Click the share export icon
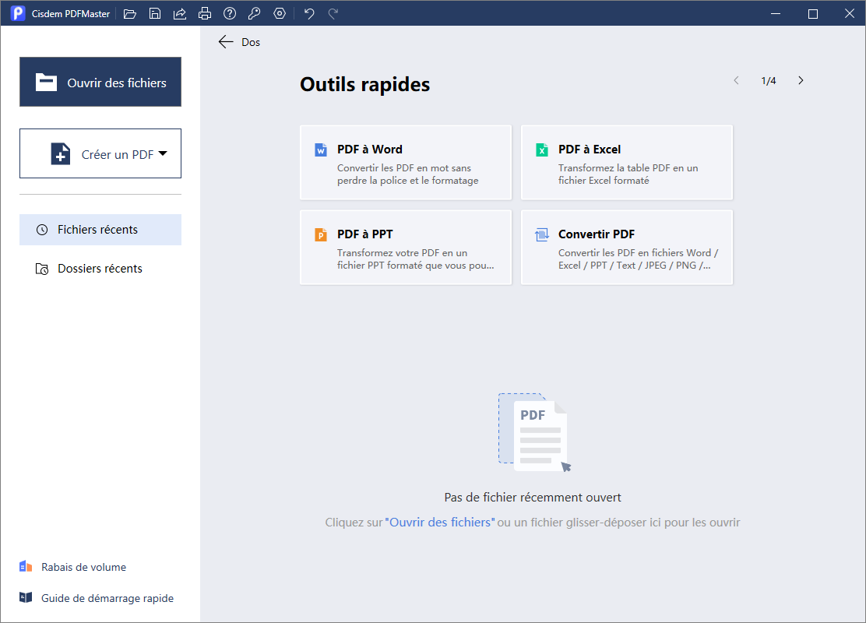 [180, 13]
